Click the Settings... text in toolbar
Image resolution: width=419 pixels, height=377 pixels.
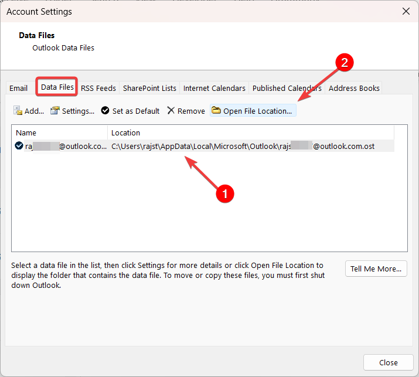(78, 111)
